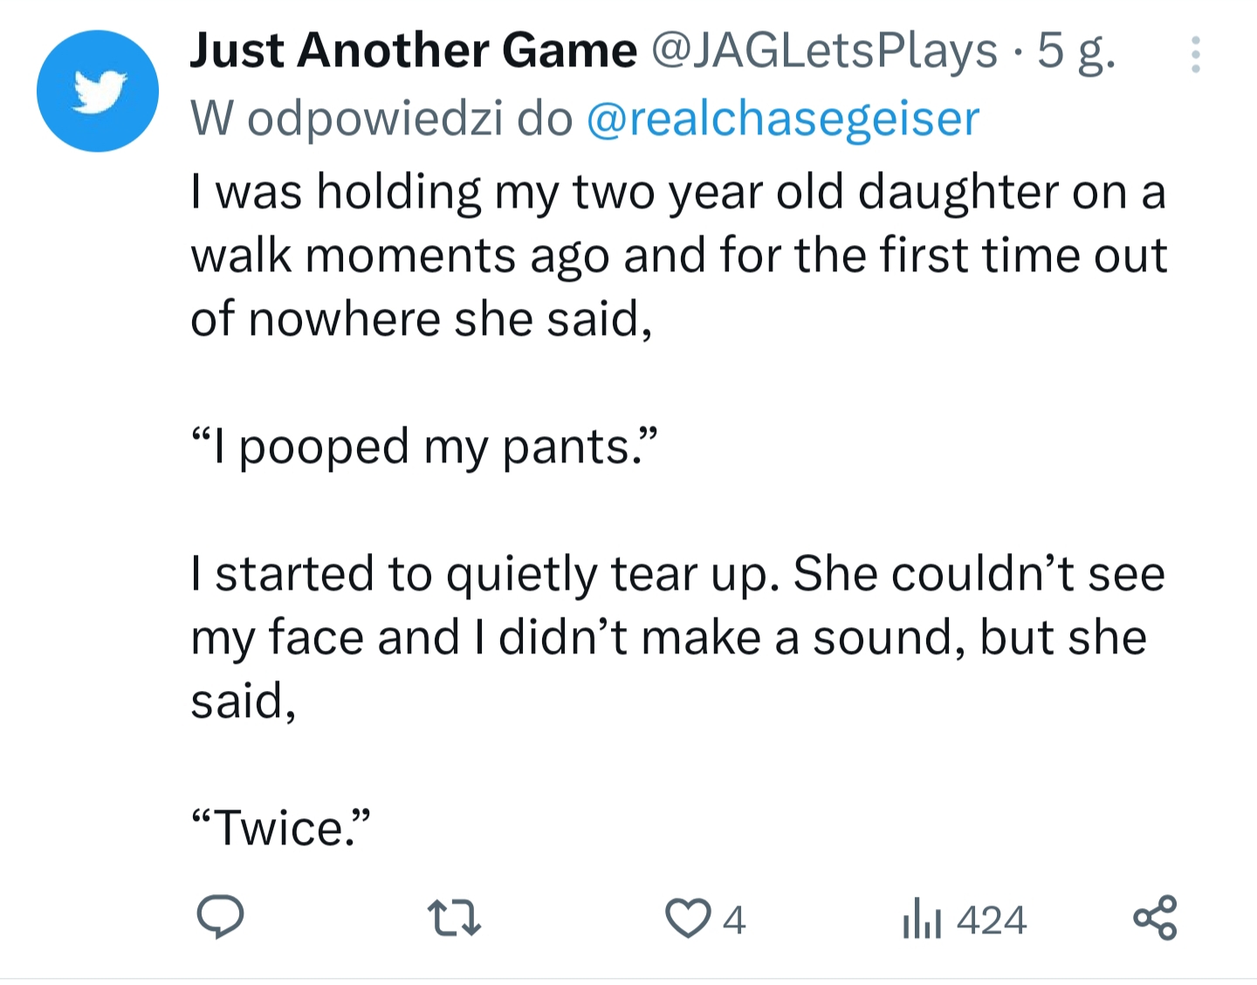Open the Just Another Game profile name
Image resolution: width=1257 pixels, height=985 pixels.
tap(413, 51)
